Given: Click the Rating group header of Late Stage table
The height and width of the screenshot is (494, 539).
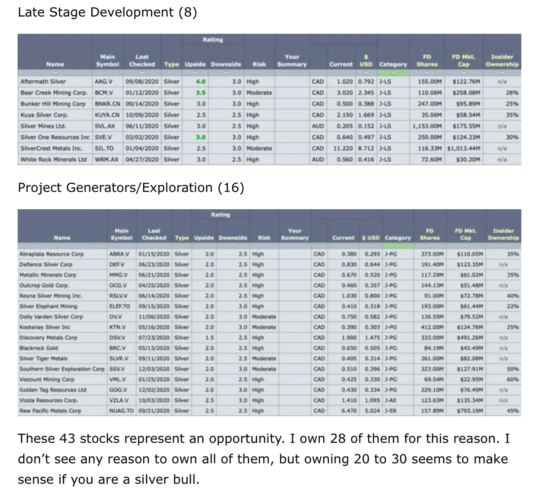Looking at the screenshot, I should coord(212,40).
